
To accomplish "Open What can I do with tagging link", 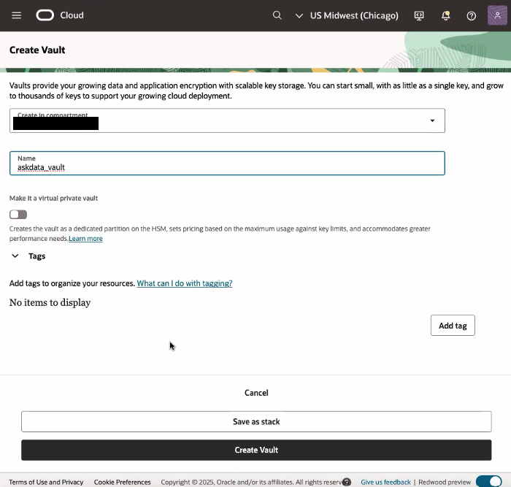I will (x=185, y=283).
